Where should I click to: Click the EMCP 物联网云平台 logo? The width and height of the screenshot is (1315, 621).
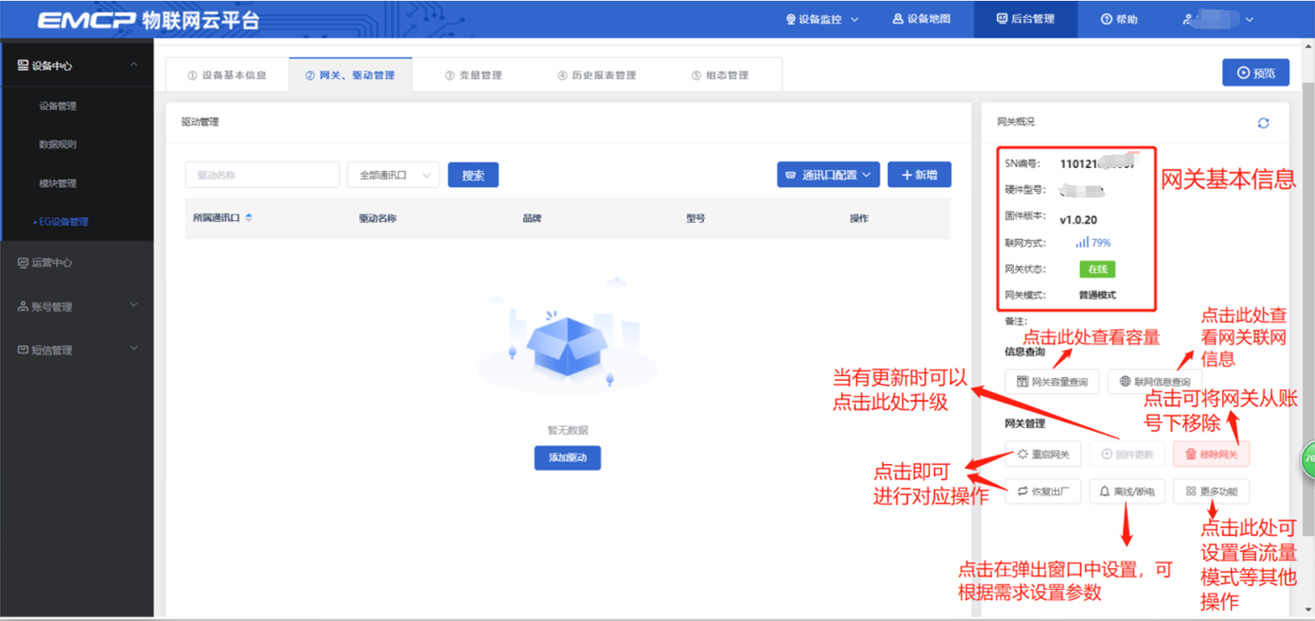pos(149,20)
